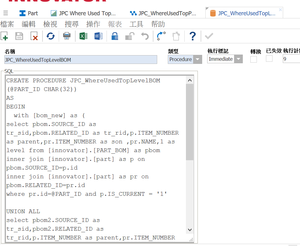The width and height of the screenshot is (300, 250).
Task: Click the Undo toolbar icon
Action: click(145, 36)
